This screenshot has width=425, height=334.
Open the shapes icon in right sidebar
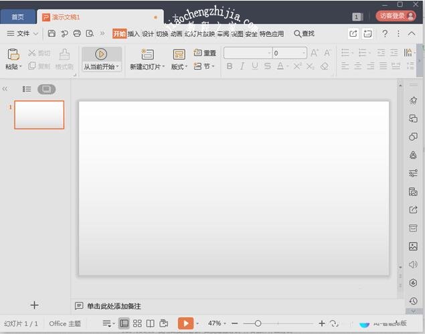pos(413,137)
